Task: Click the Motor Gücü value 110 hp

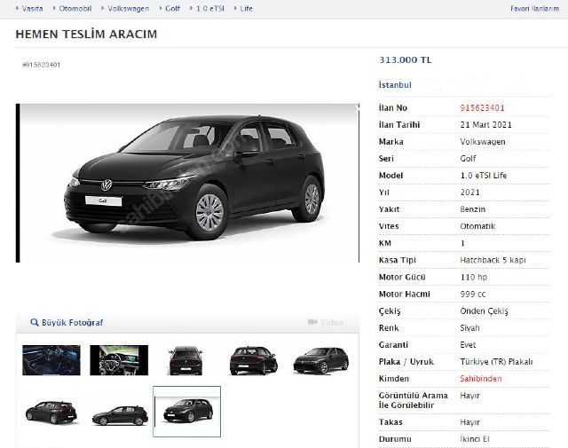Action: click(473, 277)
